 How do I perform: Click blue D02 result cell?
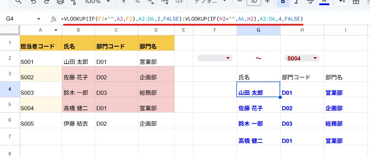click(x=302, y=105)
